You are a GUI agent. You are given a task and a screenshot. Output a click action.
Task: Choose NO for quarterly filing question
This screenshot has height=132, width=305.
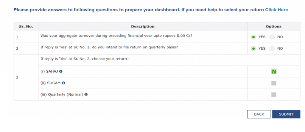pos(272,49)
